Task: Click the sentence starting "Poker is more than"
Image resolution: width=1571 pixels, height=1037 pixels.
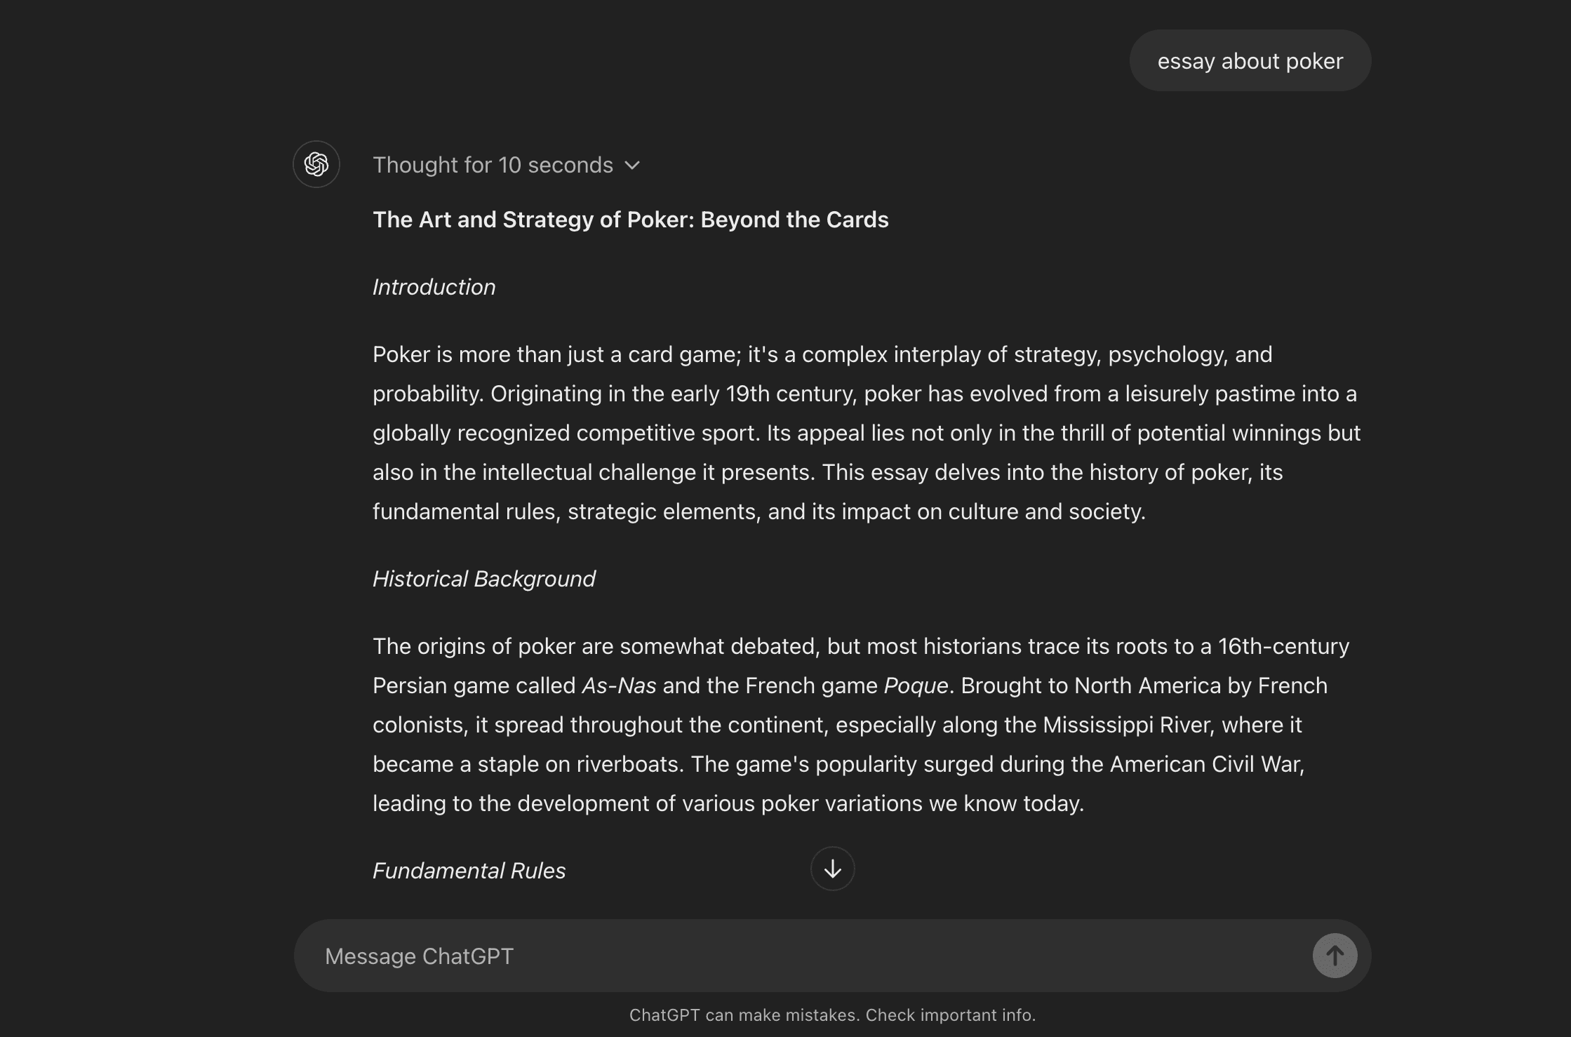Action: (554, 354)
